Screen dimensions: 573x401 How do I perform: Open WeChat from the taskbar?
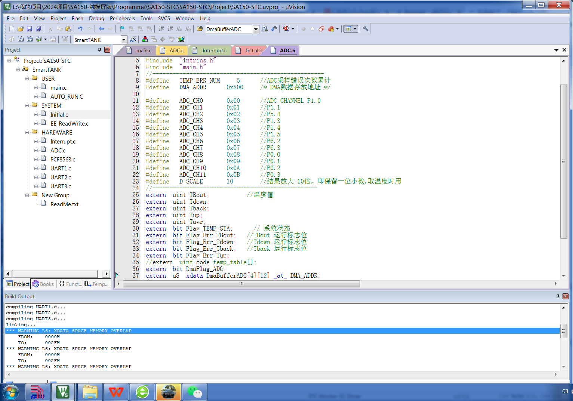click(194, 392)
